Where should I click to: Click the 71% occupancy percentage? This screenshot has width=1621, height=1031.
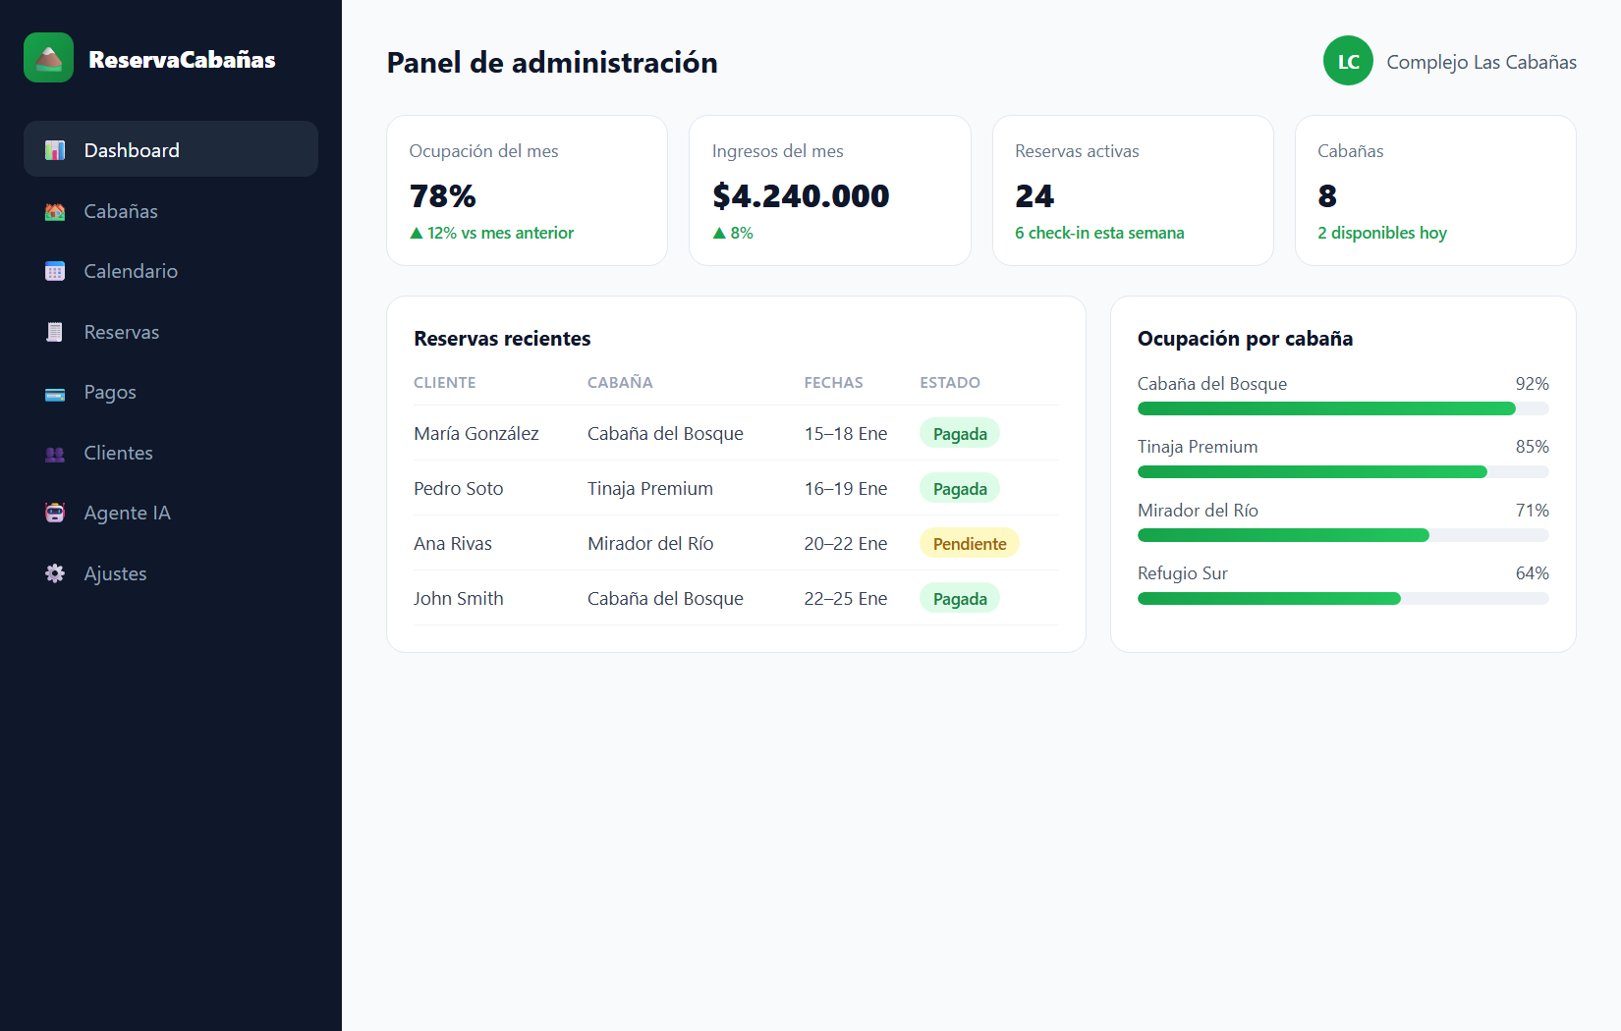coord(1532,511)
